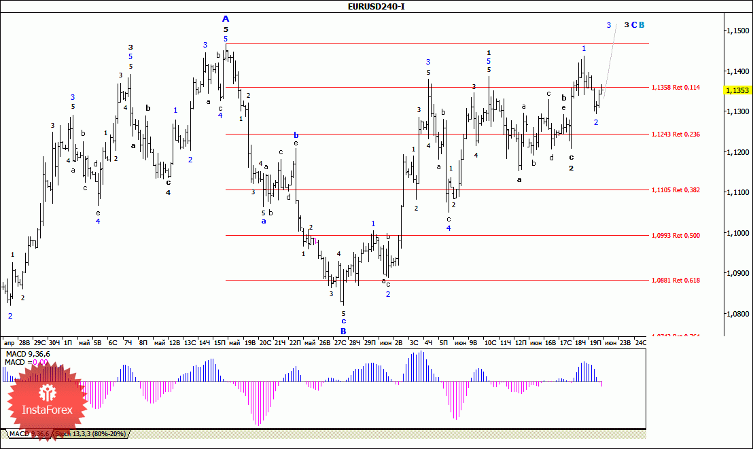
Task: Click the 1,1400 price axis value
Action: [x=737, y=71]
